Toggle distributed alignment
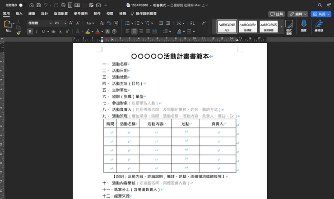The image size is (334, 199). [155, 32]
